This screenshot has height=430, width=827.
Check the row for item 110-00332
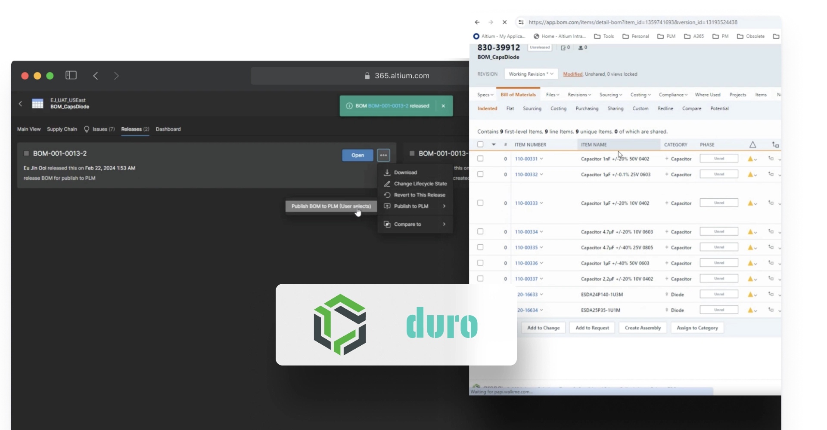pos(480,174)
